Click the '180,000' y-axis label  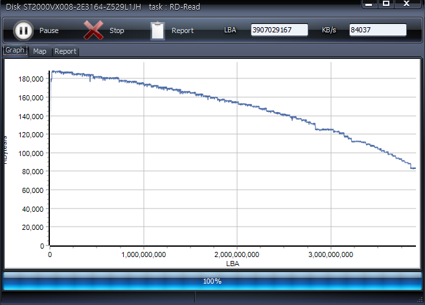coord(31,79)
